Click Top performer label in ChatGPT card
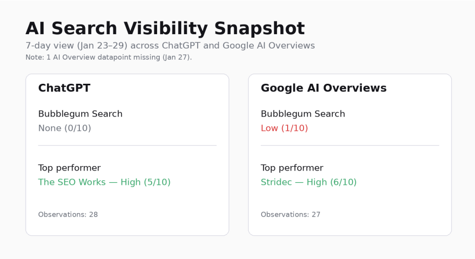 pyautogui.click(x=69, y=168)
